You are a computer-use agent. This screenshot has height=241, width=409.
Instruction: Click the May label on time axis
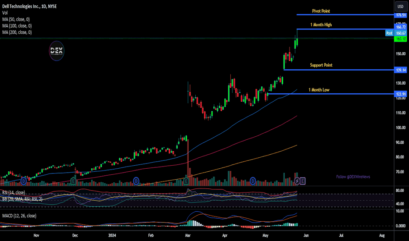pyautogui.click(x=265, y=235)
